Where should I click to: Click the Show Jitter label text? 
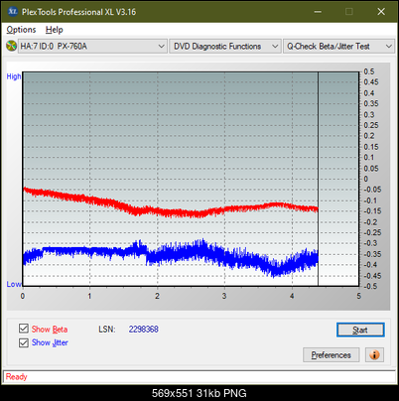pos(50,342)
